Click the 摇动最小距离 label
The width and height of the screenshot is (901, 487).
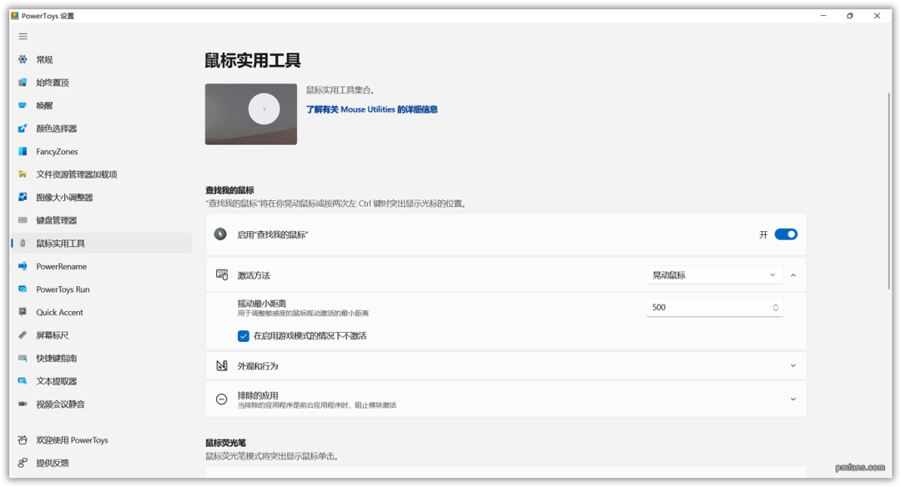pos(261,304)
